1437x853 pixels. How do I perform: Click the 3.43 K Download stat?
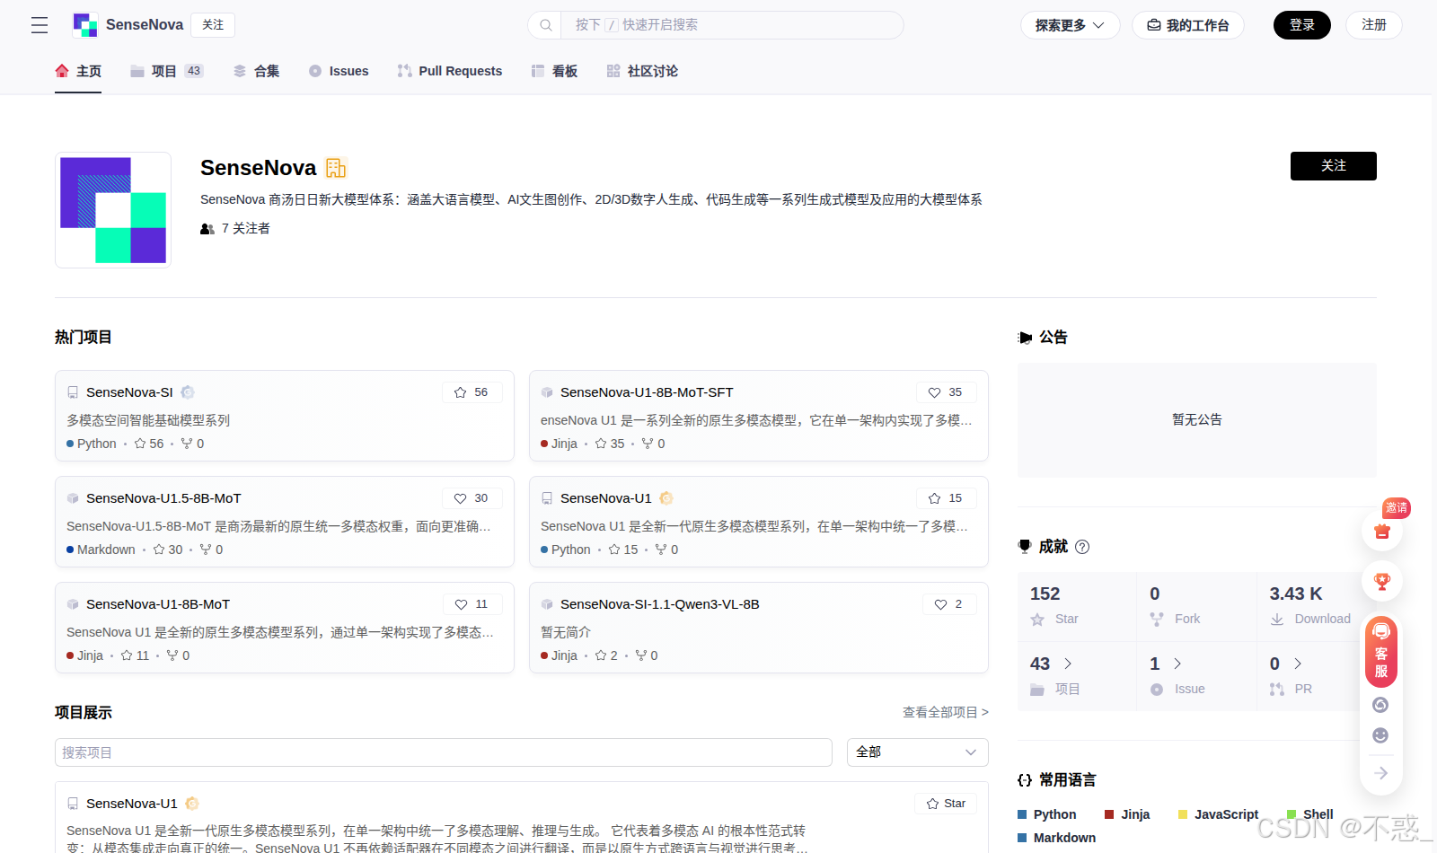pyautogui.click(x=1309, y=605)
